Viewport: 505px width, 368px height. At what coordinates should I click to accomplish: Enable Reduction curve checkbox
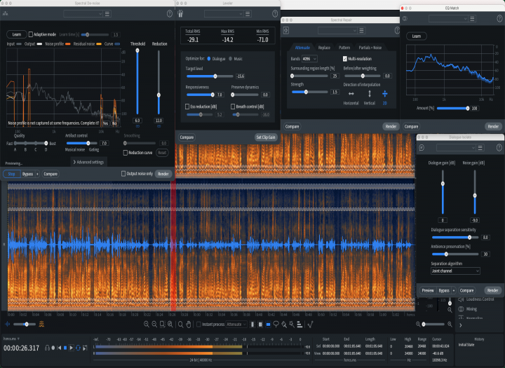[126, 153]
